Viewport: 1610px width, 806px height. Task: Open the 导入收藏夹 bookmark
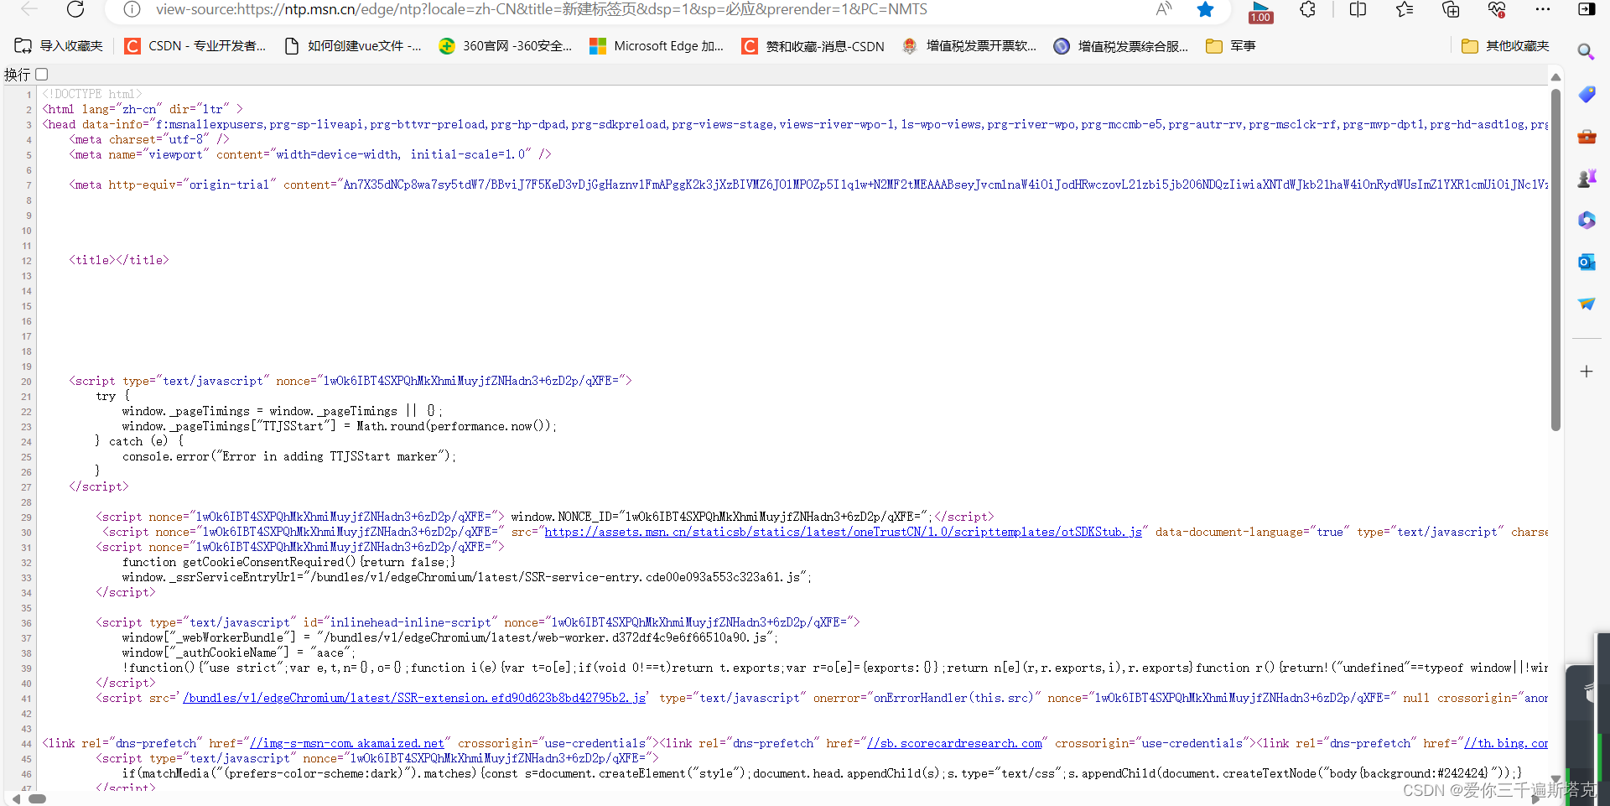click(x=59, y=46)
